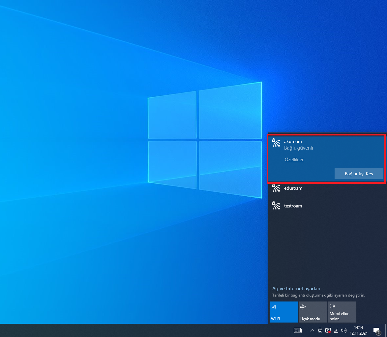Click the akuroam Wi-Fi signal icon

pyautogui.click(x=276, y=143)
